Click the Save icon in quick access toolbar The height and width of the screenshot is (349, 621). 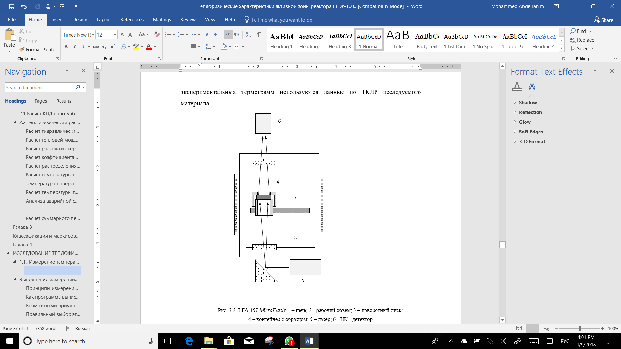12,6
